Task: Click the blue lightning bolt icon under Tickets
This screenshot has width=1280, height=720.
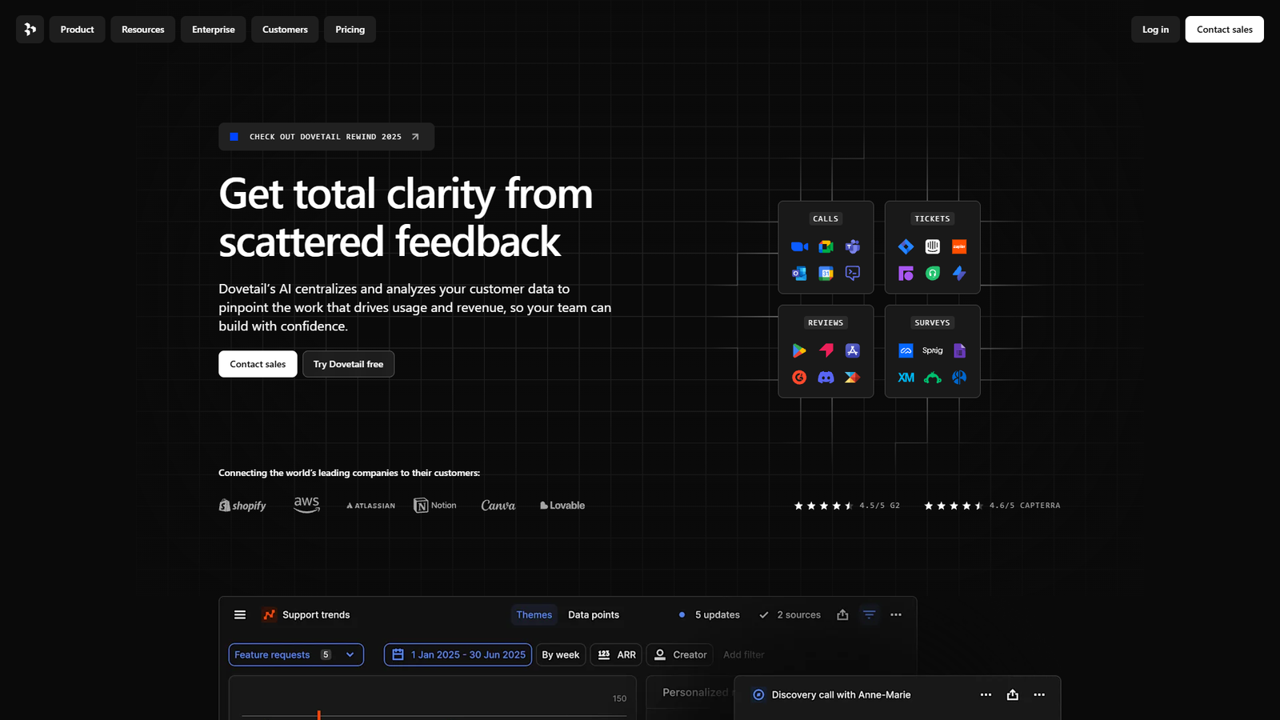Action: coord(959,274)
